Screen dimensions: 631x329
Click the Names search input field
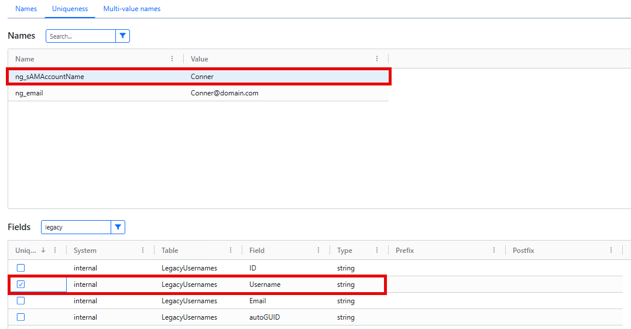tap(81, 36)
